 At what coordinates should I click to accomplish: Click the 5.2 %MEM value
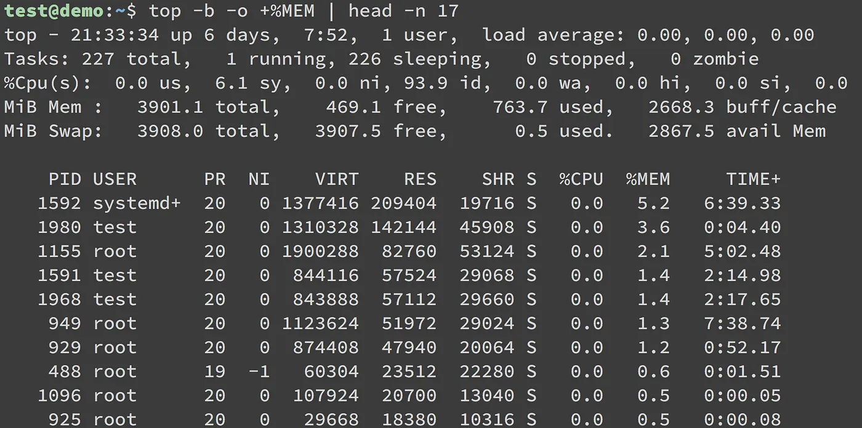654,203
